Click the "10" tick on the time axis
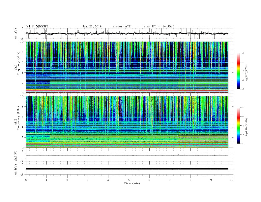This screenshot has height=202, width=261. (232, 180)
